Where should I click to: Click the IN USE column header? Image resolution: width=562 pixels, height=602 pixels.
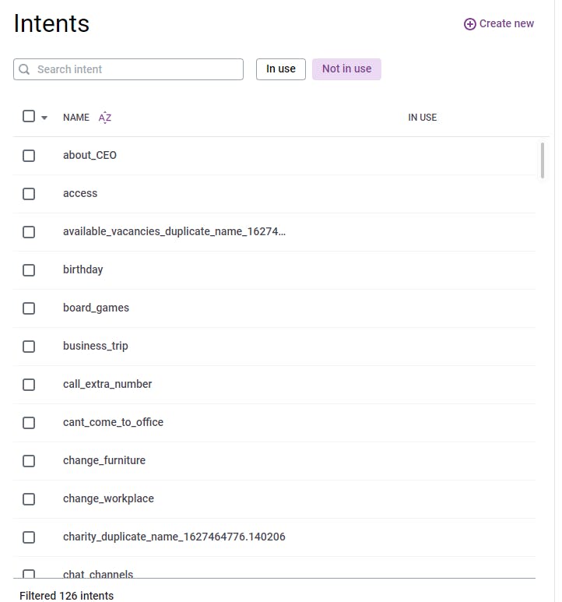tap(422, 118)
